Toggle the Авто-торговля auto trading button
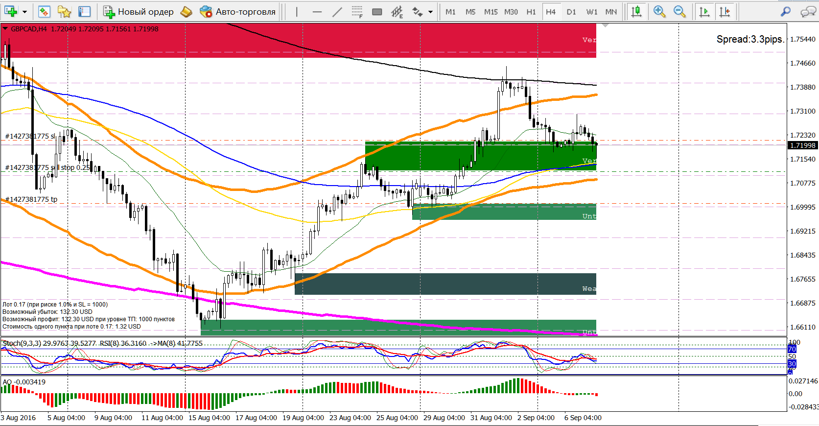This screenshot has height=426, width=819. [238, 11]
